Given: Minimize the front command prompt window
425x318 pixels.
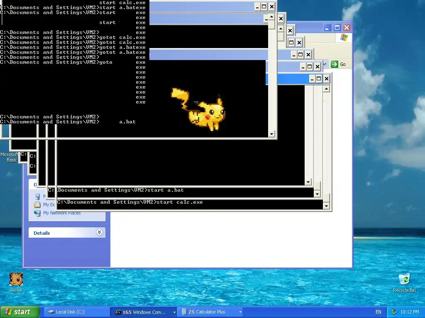Looking at the screenshot, I should pyautogui.click(x=257, y=7).
